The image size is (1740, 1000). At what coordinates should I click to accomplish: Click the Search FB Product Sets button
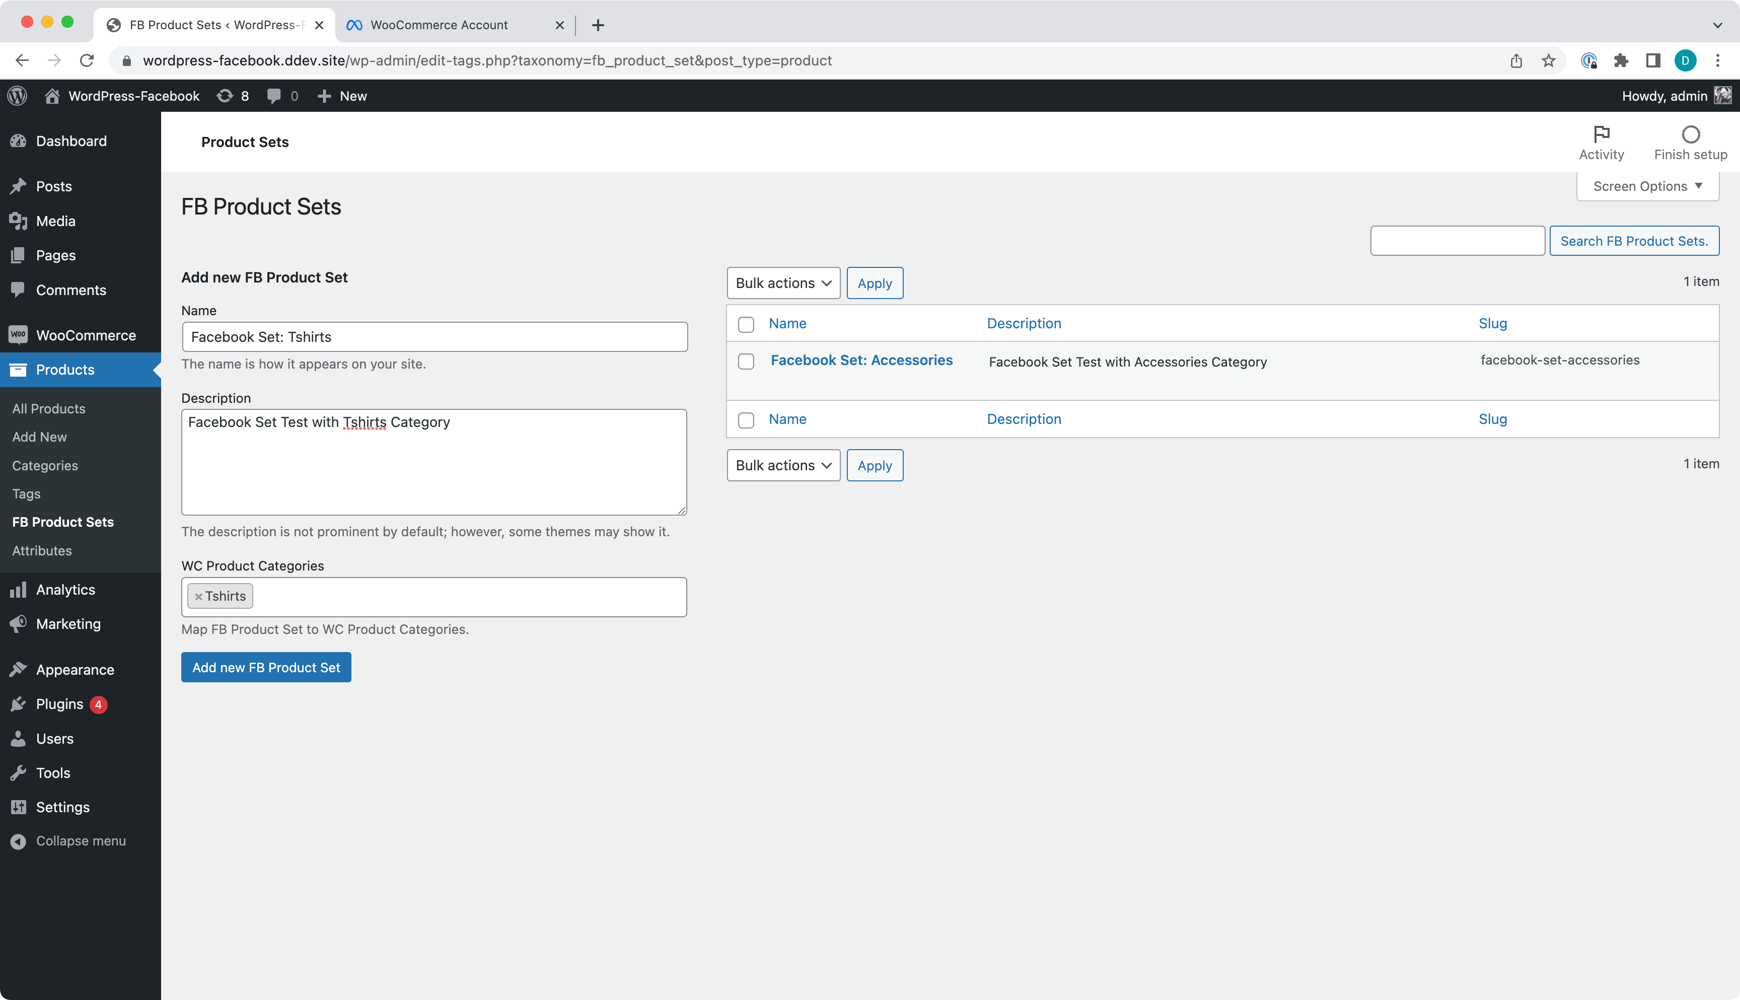coord(1634,241)
